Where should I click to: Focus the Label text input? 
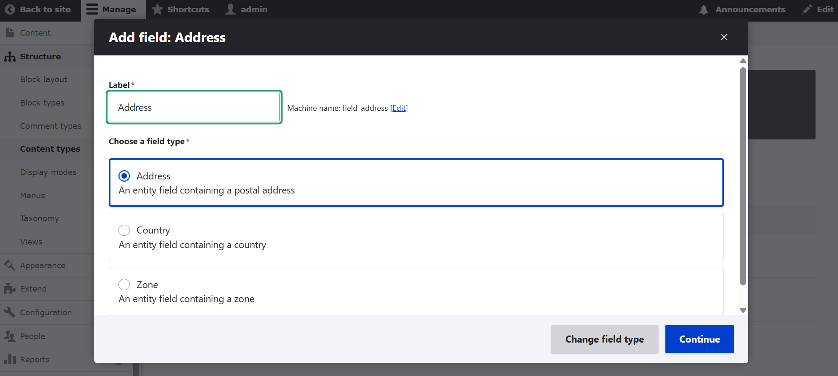[x=194, y=107]
